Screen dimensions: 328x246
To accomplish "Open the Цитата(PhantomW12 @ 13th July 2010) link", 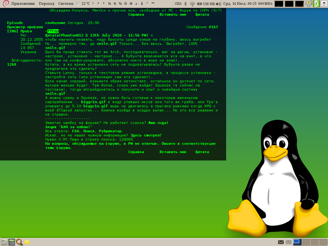I will tap(99, 35).
